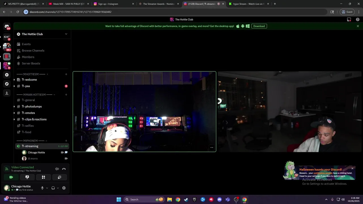Open user settings gear icon

coord(64,188)
